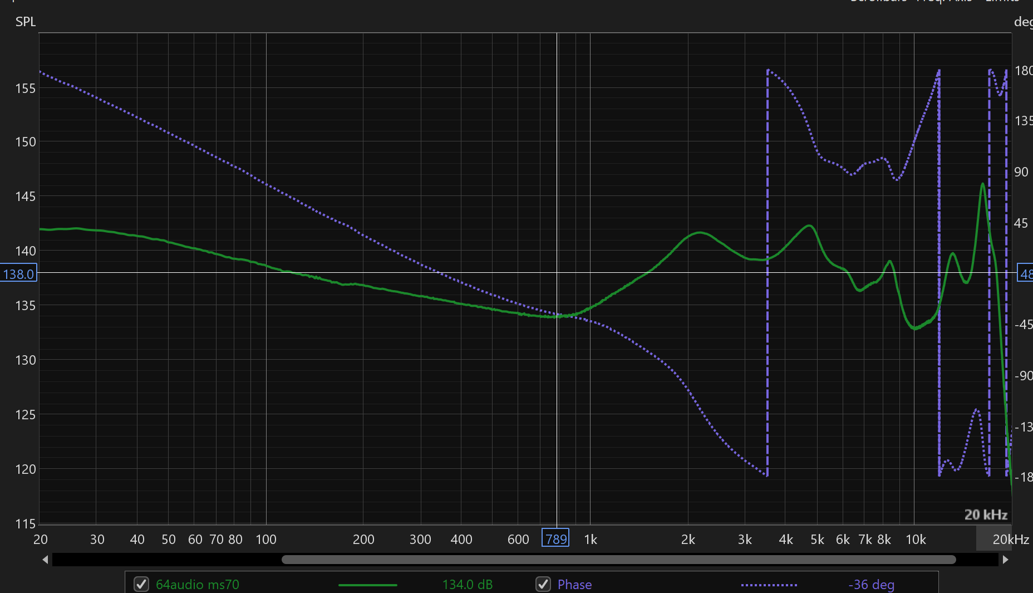Click the right scroll arrow below the graph

[x=1005, y=560]
